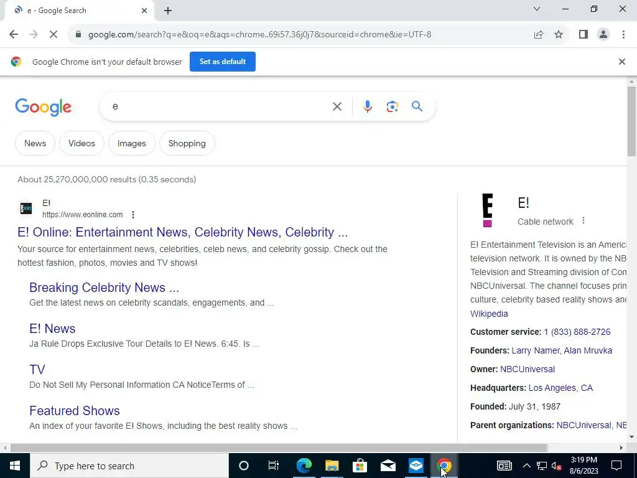This screenshot has height=478, width=637.
Task: Open the Windows Start menu
Action: click(x=15, y=466)
